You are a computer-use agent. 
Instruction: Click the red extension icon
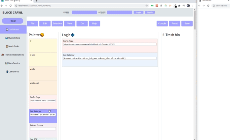click(x=157, y=6)
